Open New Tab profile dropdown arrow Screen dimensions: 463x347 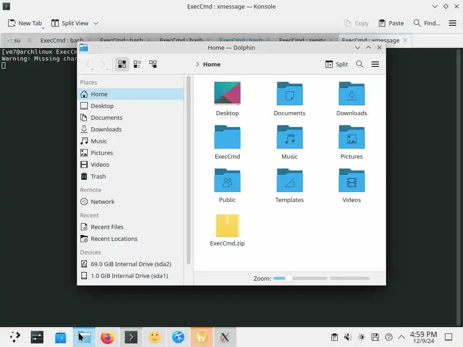43,28
